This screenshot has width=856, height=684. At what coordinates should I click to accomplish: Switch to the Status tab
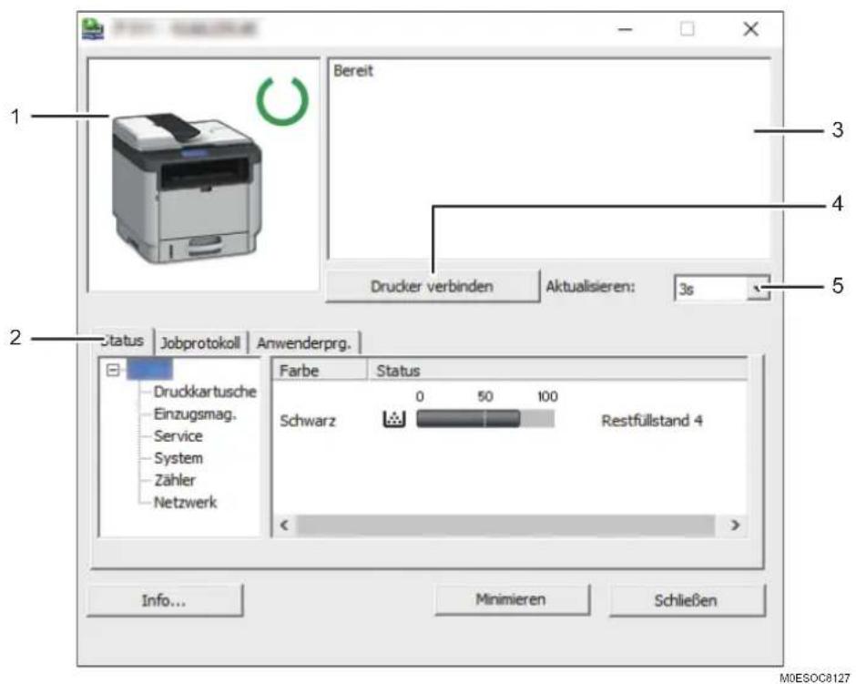(x=123, y=342)
